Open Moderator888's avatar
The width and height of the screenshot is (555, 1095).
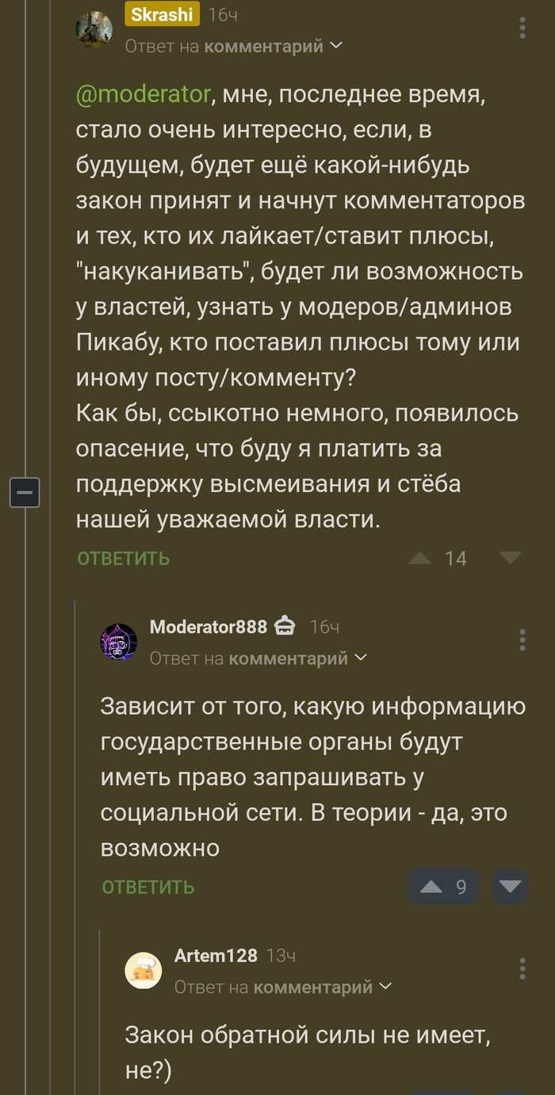click(119, 642)
